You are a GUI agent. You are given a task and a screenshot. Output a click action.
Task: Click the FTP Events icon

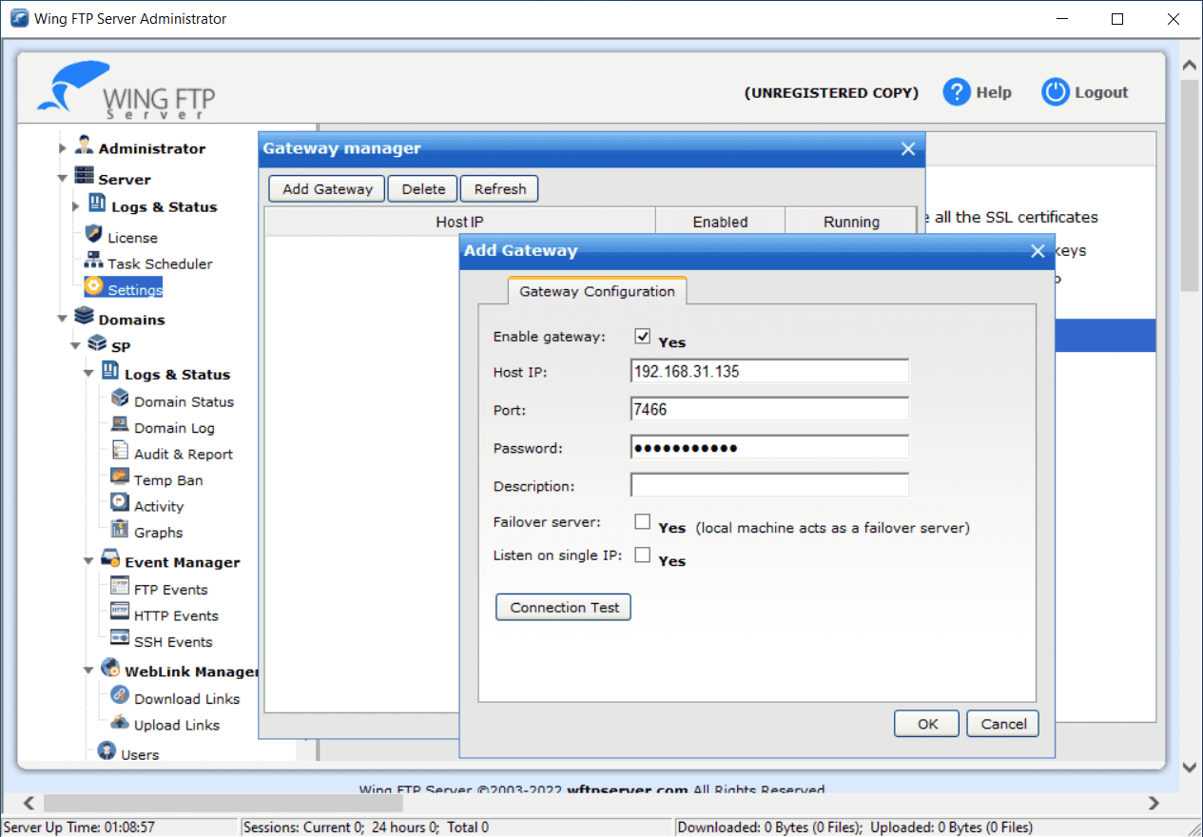(x=120, y=587)
